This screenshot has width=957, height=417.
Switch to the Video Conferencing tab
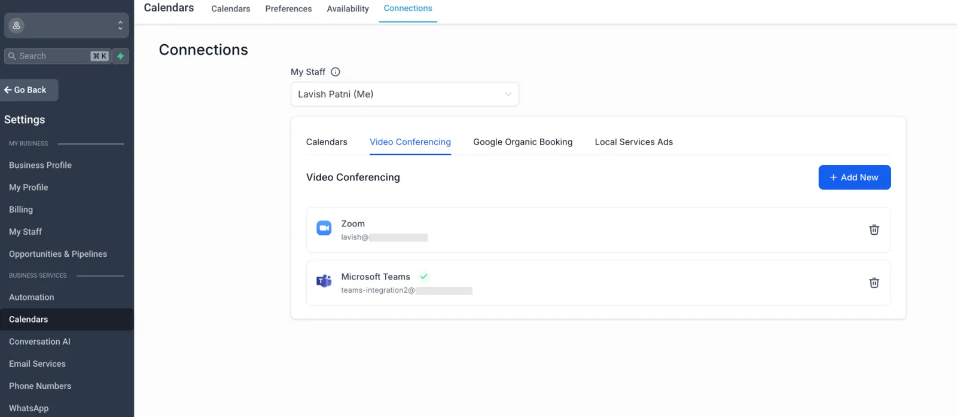pos(410,142)
